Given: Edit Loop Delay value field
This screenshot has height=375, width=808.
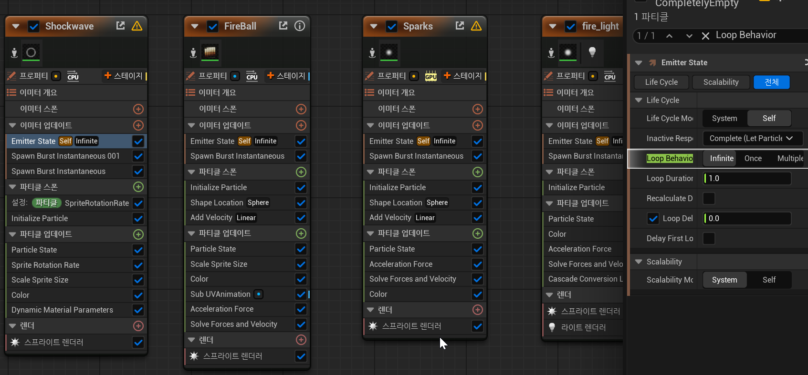Looking at the screenshot, I should coord(747,218).
